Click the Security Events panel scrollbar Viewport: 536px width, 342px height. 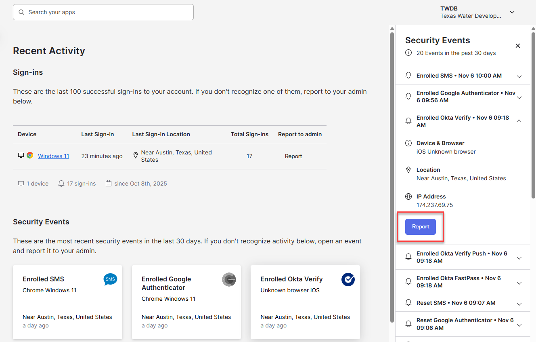533,113
